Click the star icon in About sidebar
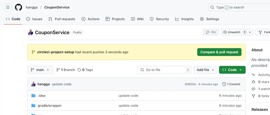Screen dimensions: 270x115 tap(253, 82)
